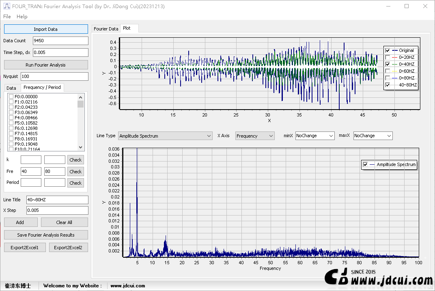The image size is (435, 291).
Task: Open the maxX NoChange dropdown
Action: tap(373, 136)
